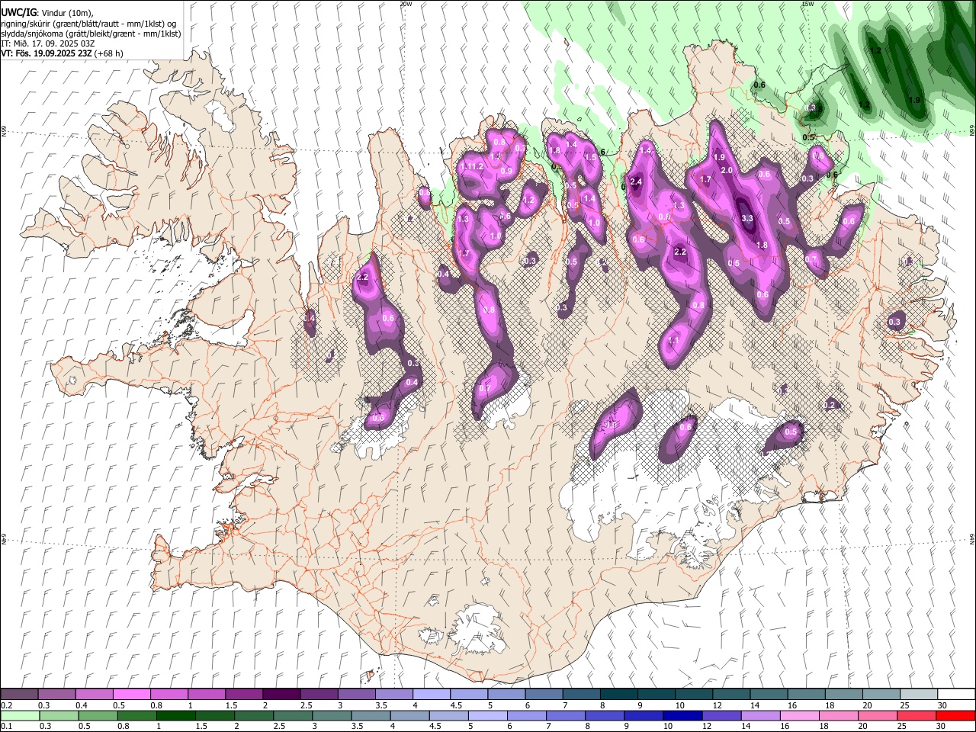Click the 'rigning/skúrir' legend description line

pos(89,24)
